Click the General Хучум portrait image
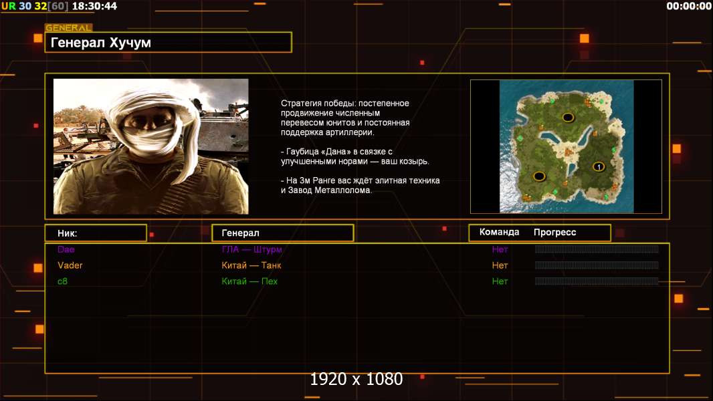This screenshot has width=713, height=401. (150, 146)
